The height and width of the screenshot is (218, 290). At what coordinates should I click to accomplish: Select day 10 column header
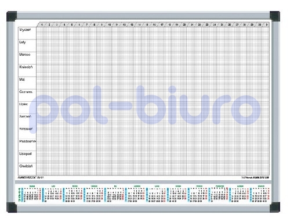tap(110, 24)
